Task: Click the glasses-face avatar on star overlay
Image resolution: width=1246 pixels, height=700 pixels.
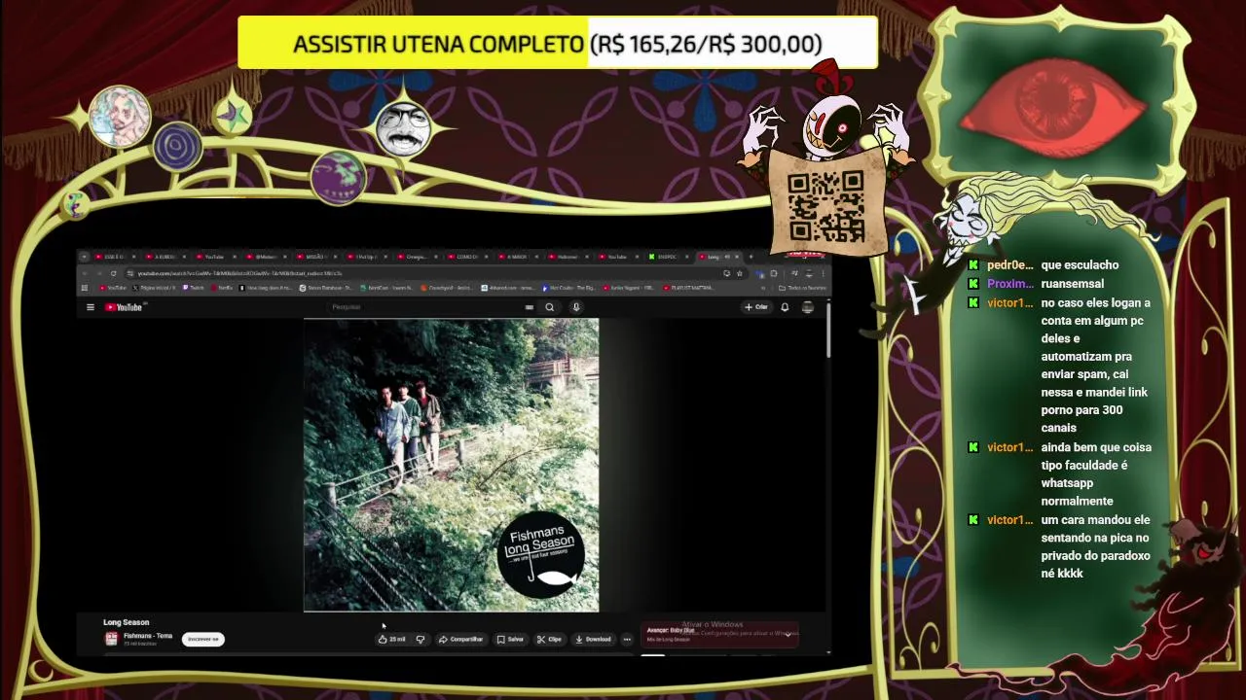Action: click(x=403, y=130)
